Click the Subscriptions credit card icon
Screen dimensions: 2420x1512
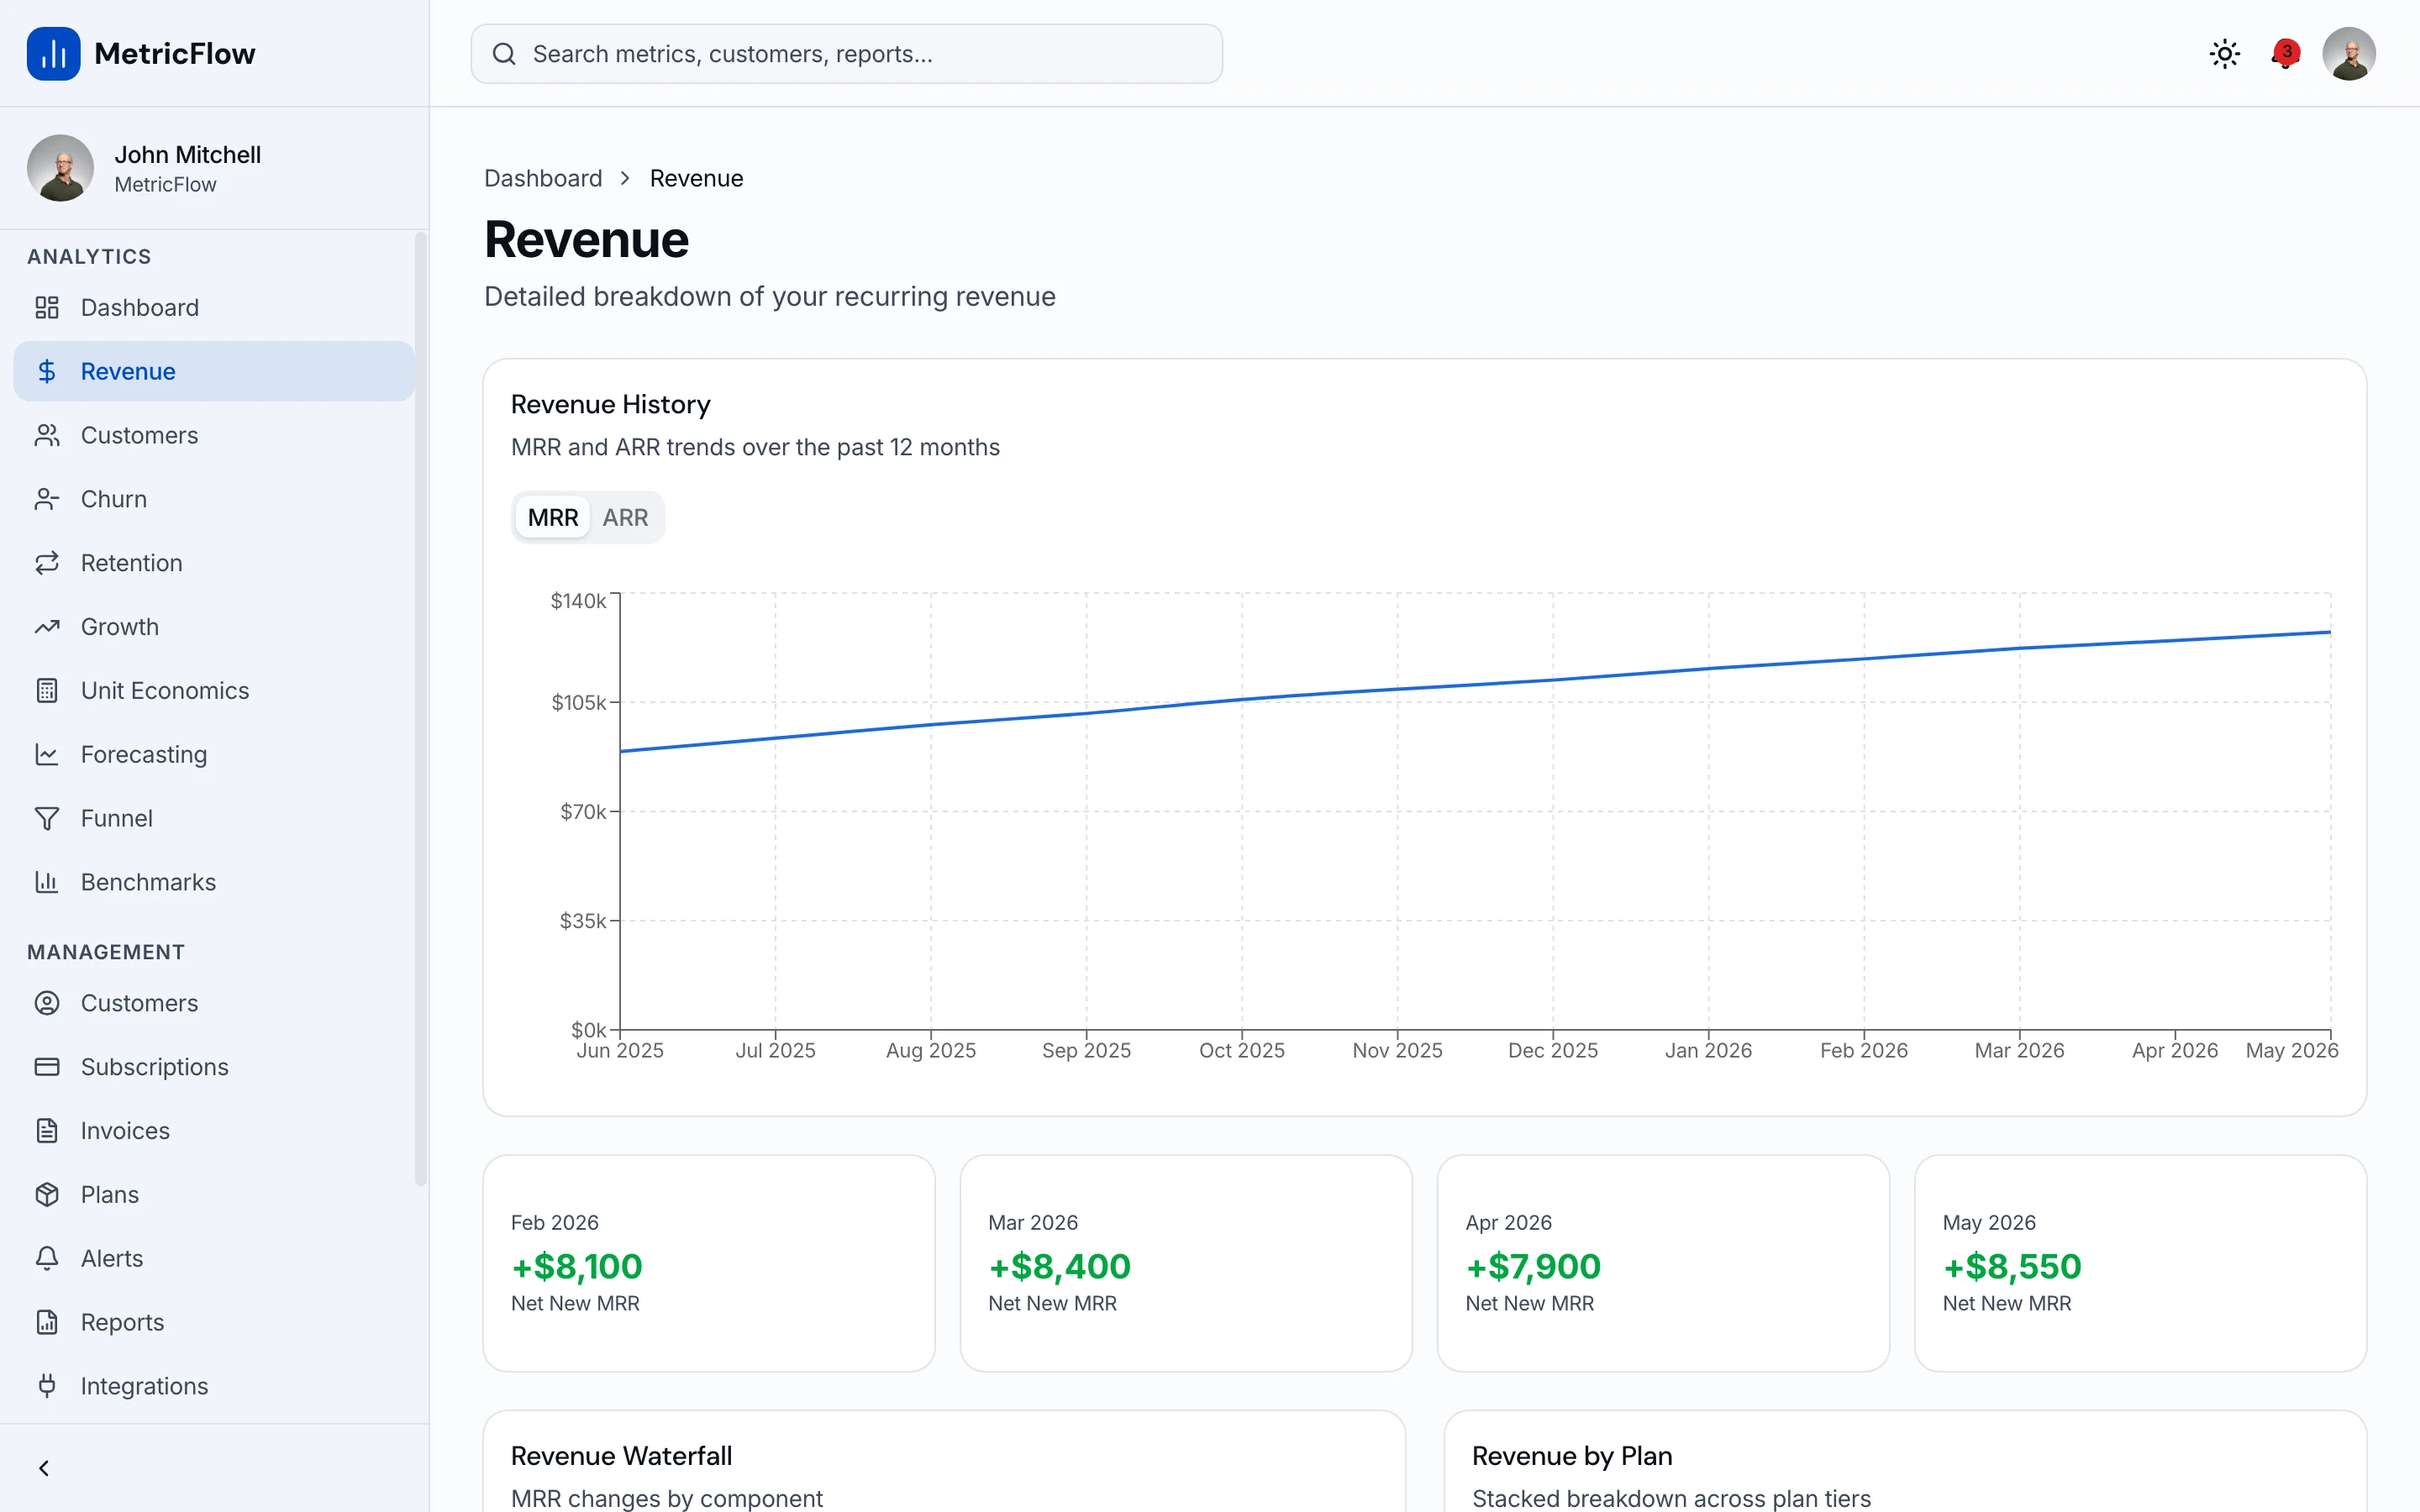point(47,1067)
